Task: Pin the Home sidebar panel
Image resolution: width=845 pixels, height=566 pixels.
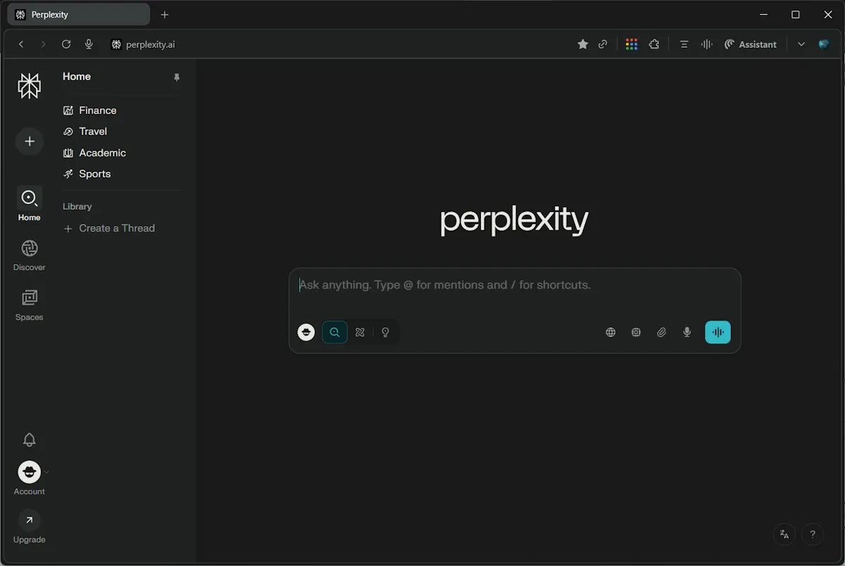Action: tap(177, 77)
